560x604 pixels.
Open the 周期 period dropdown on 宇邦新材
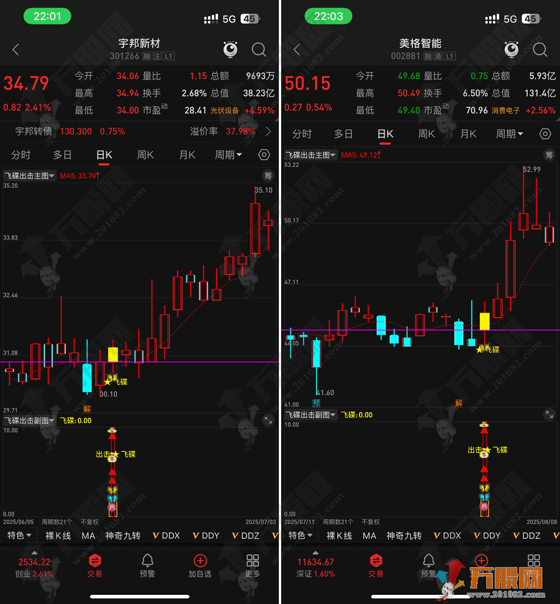click(x=228, y=155)
